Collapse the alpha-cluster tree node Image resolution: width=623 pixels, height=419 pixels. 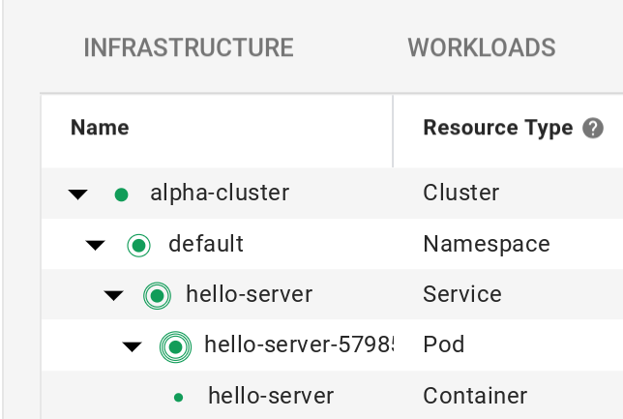(x=78, y=195)
